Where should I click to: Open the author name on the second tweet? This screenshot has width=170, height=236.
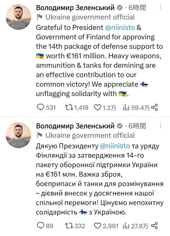tap(75, 126)
